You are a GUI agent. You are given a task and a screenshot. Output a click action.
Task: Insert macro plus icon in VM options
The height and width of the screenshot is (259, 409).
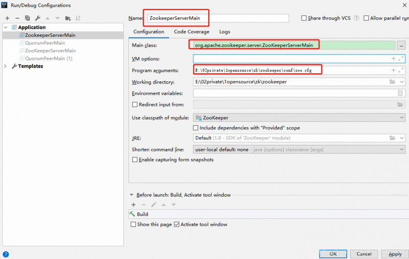(x=393, y=59)
